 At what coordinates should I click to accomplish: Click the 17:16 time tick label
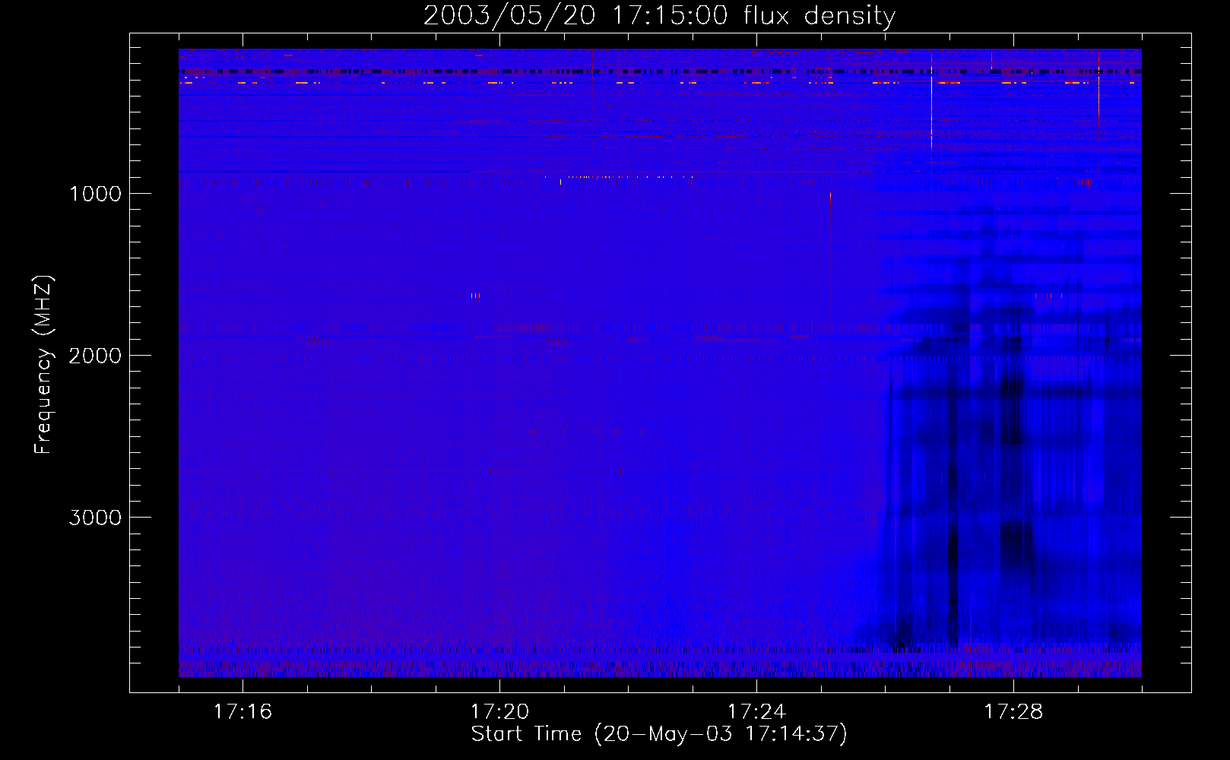click(243, 711)
